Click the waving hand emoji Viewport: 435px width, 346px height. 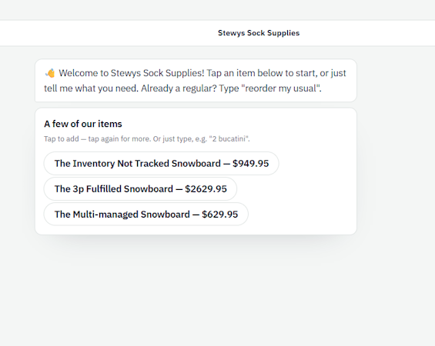(x=50, y=73)
